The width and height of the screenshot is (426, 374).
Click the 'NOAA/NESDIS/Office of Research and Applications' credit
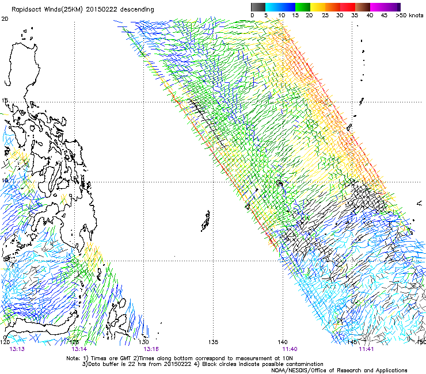(339, 371)
